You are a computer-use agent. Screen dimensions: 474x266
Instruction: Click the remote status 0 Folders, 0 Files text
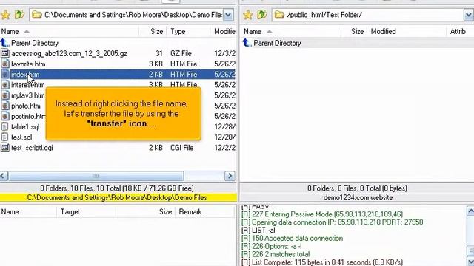tap(357, 188)
